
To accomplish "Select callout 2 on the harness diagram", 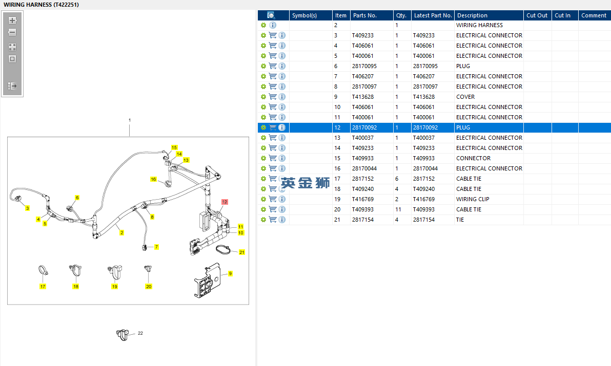I will point(122,232).
